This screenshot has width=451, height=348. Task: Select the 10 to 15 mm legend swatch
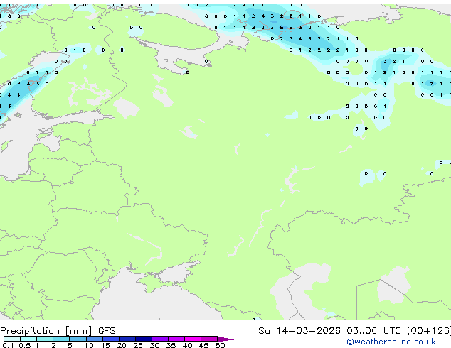coord(94,339)
